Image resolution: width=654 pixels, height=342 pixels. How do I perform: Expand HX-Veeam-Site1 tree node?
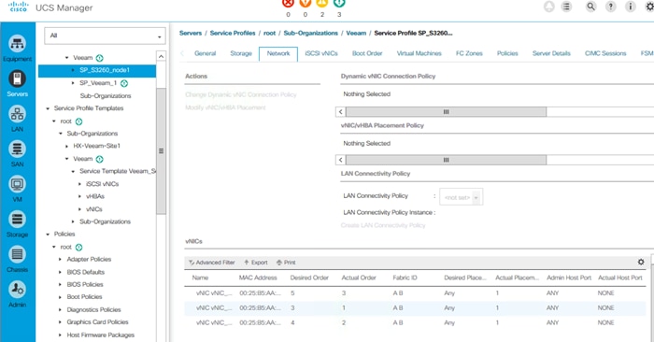tap(66, 146)
